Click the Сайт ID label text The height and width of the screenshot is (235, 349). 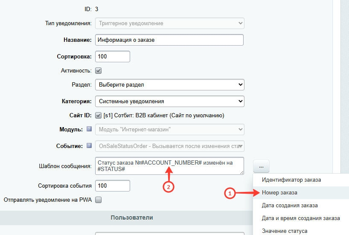80,115
